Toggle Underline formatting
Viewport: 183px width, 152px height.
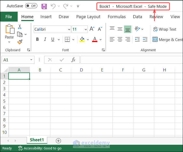(53, 39)
